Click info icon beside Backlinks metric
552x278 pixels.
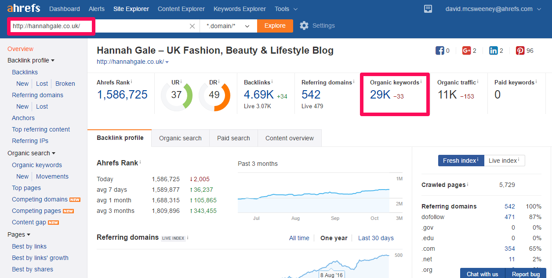[x=272, y=82]
